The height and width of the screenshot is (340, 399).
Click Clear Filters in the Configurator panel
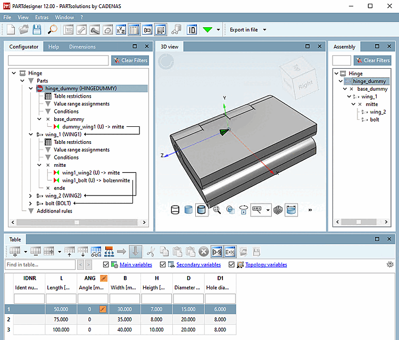(x=130, y=60)
